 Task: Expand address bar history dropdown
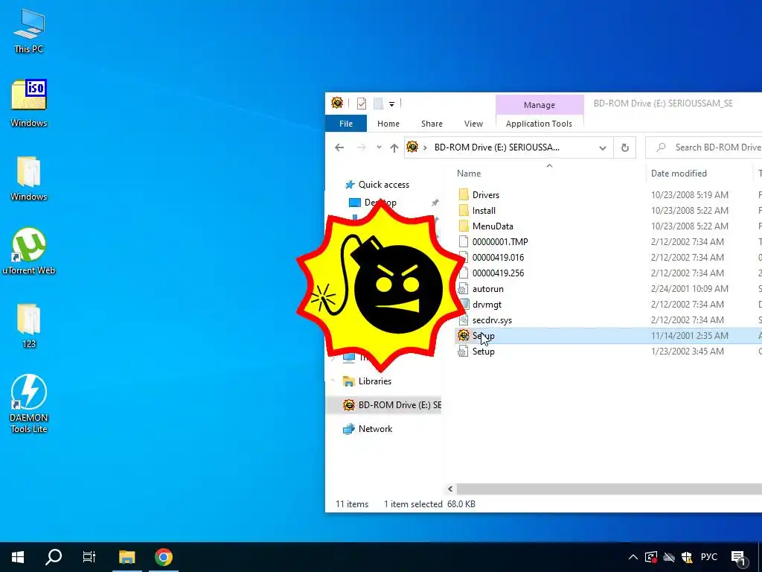coord(603,148)
